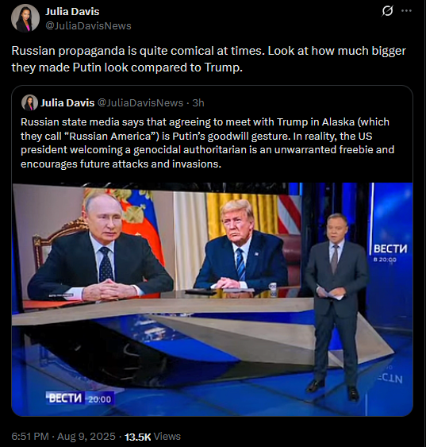Open the quoted post text about Alaska meeting
Image resolution: width=426 pixels, height=447 pixels.
[x=207, y=143]
